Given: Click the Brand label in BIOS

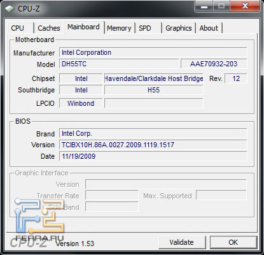Looking at the screenshot, I should 45,134.
